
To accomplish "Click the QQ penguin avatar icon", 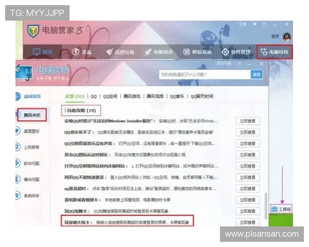I will pos(287,37).
